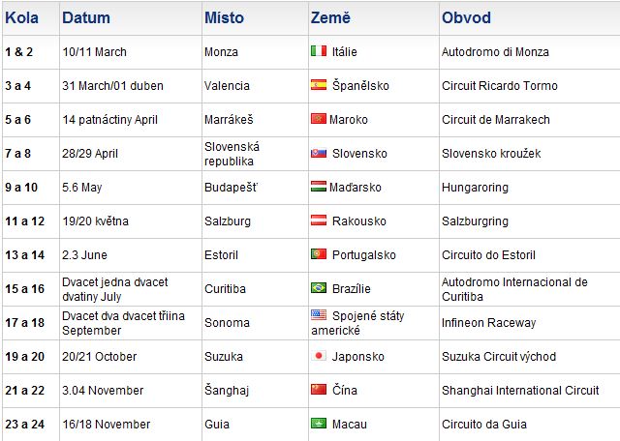Image resolution: width=620 pixels, height=441 pixels.
Task: Select the Austria flag icon
Action: click(x=319, y=220)
